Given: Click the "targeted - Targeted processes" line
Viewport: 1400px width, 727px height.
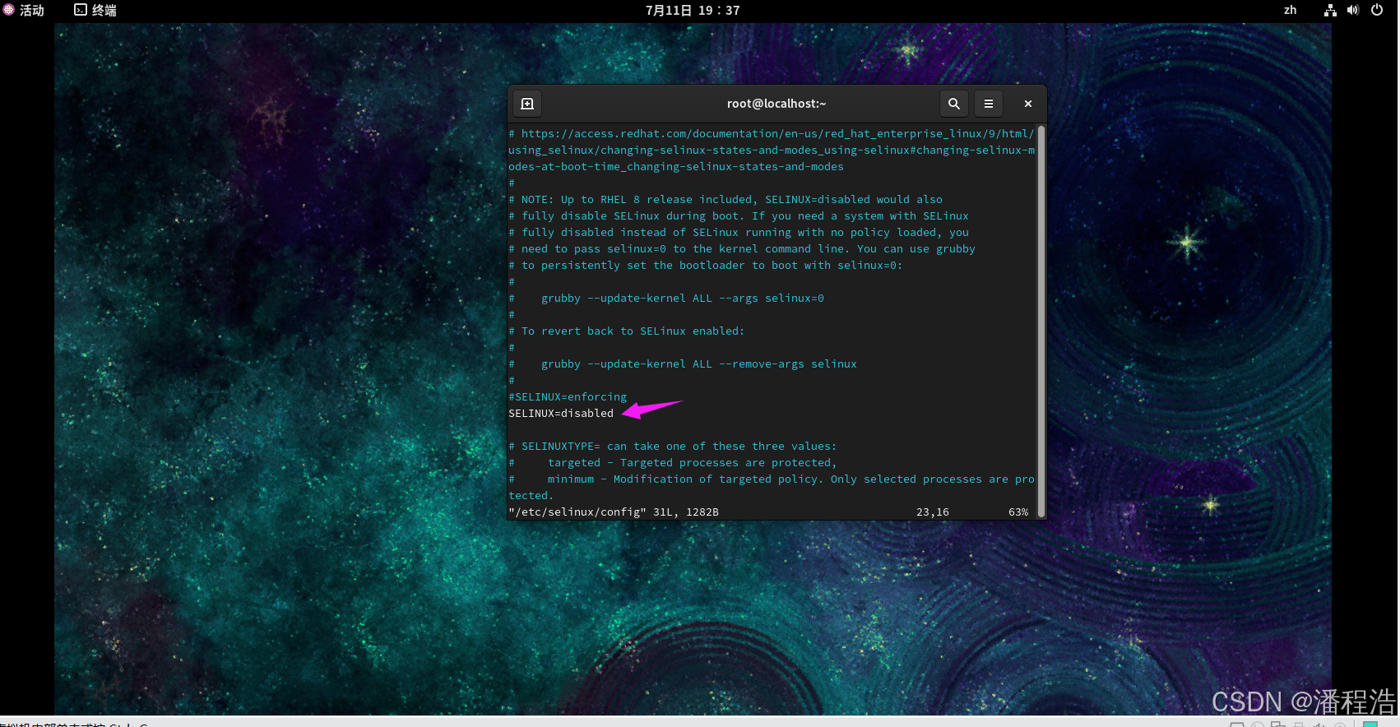Looking at the screenshot, I should pos(673,463).
